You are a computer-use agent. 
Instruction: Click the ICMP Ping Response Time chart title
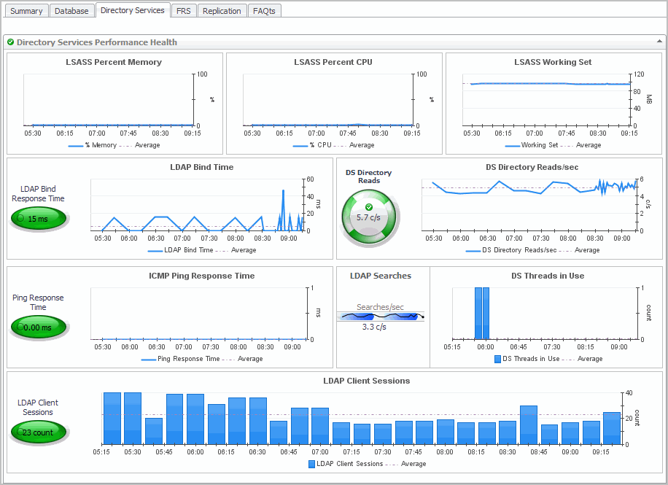pos(201,276)
